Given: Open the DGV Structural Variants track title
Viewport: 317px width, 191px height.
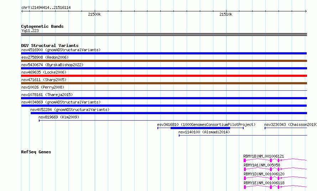Looking at the screenshot, I should [x=50, y=46].
